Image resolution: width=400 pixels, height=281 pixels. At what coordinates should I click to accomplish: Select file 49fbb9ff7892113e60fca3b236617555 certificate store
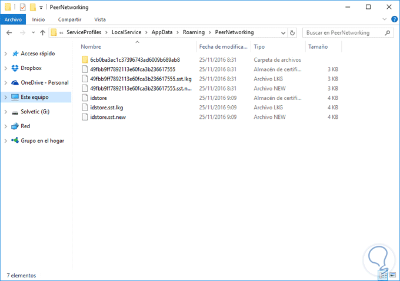click(x=133, y=69)
